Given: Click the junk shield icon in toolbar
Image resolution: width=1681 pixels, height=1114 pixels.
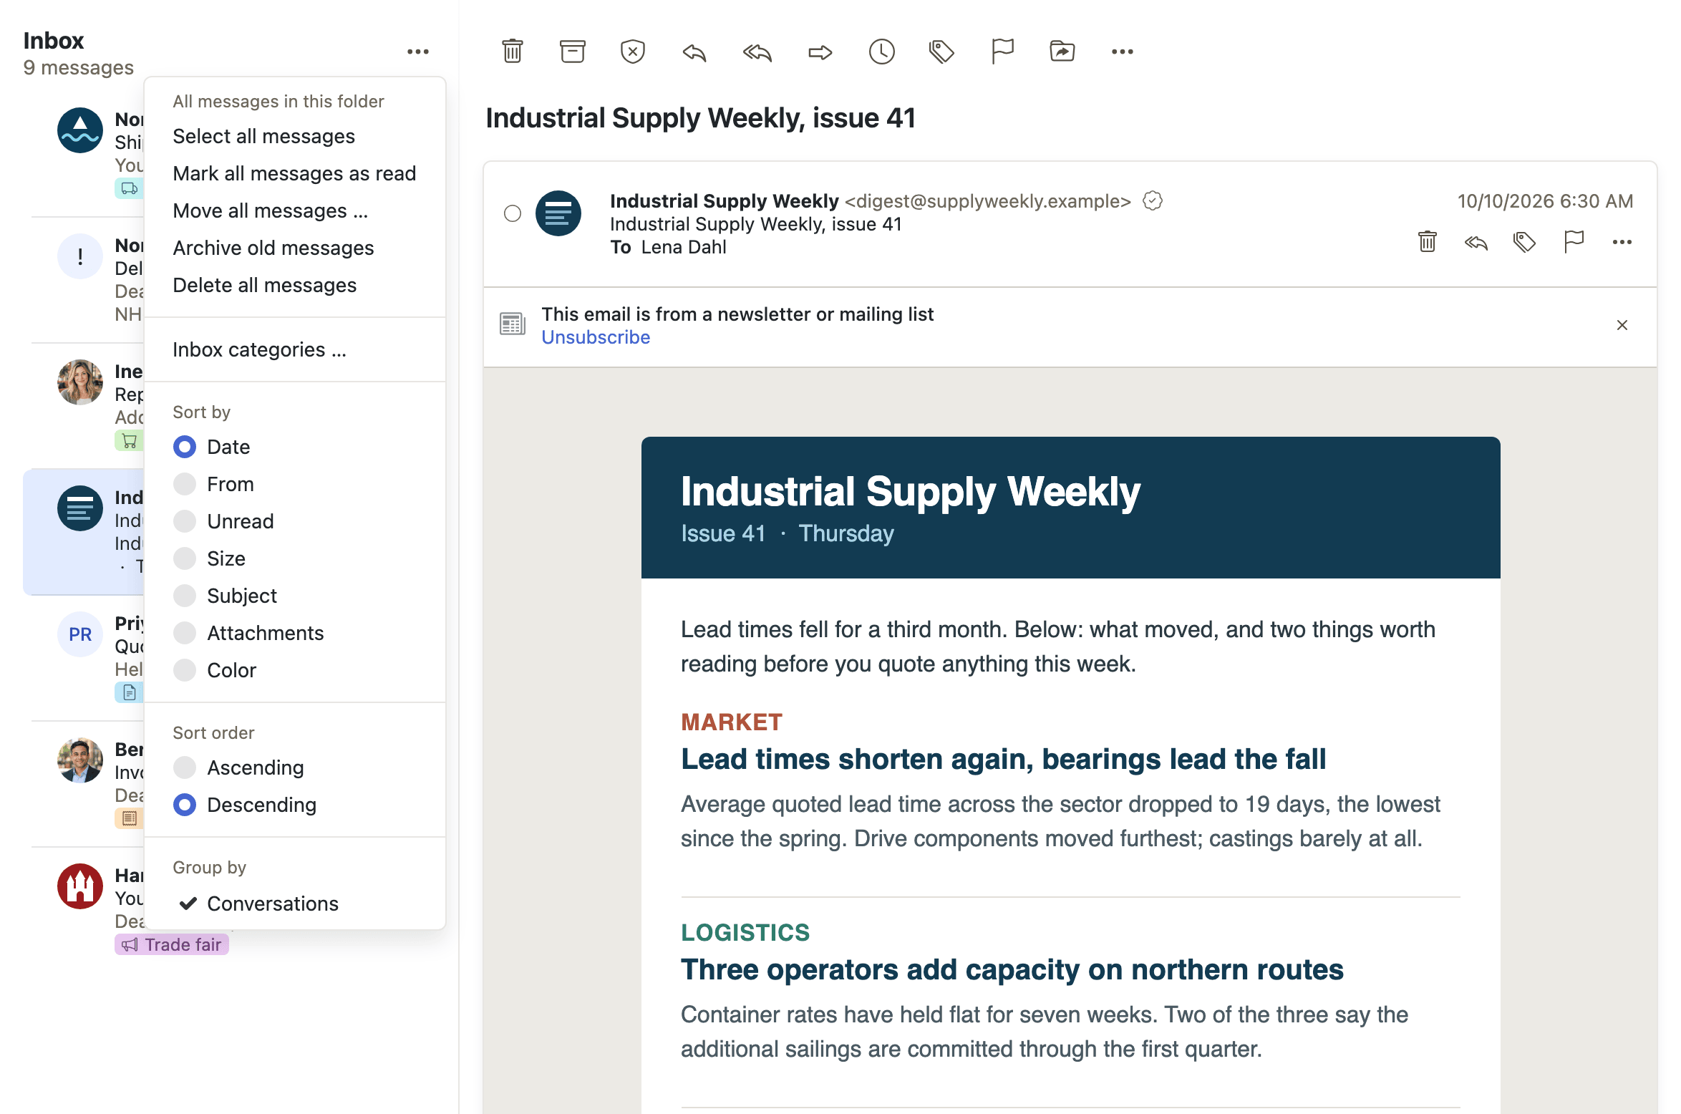Looking at the screenshot, I should (632, 52).
